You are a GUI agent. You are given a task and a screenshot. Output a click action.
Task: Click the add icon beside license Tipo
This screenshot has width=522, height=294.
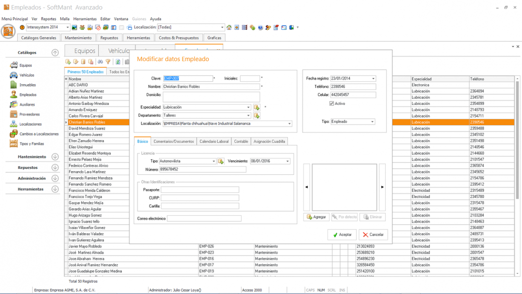coord(221,161)
